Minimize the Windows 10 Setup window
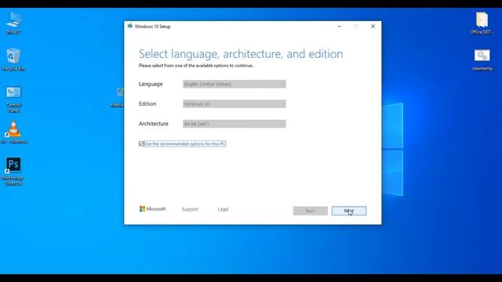This screenshot has height=282, width=502. [340, 26]
